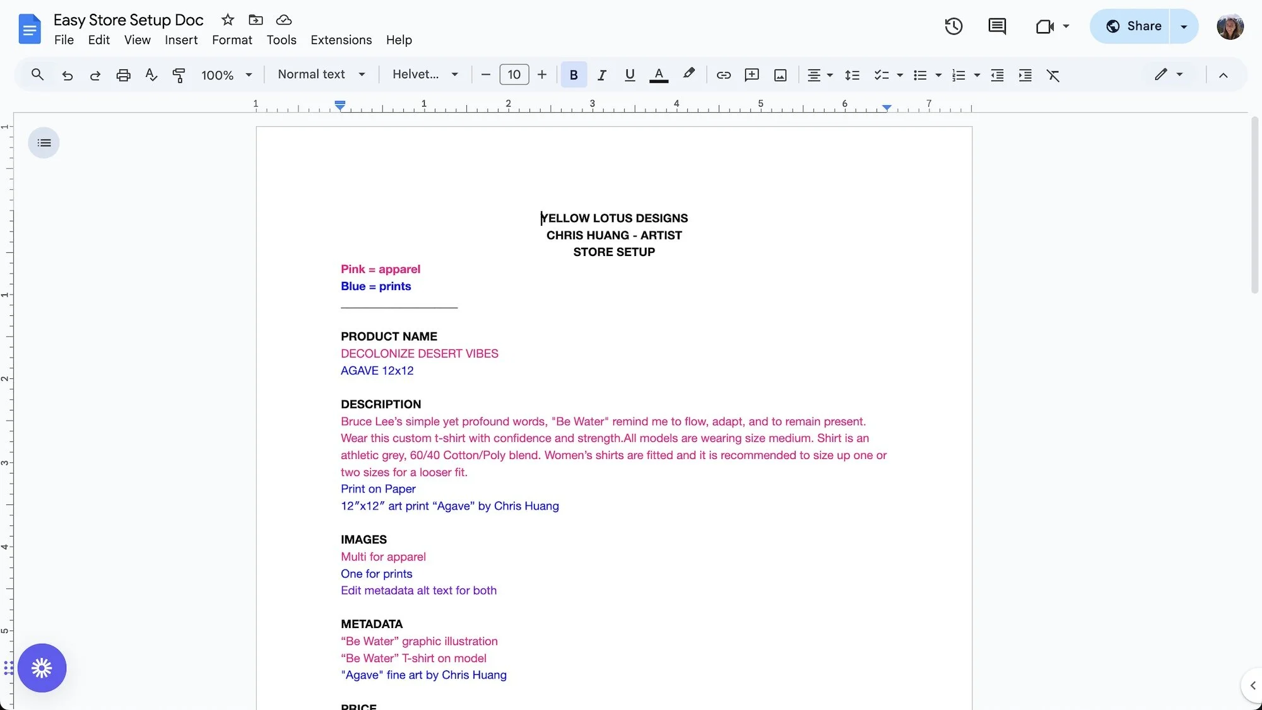Viewport: 1262px width, 710px height.
Task: Open version history clock icon
Action: click(953, 26)
